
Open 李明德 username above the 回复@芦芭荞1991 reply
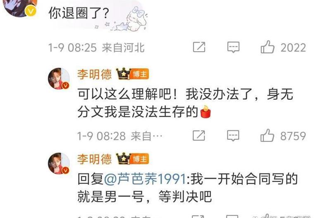coord(94,159)
